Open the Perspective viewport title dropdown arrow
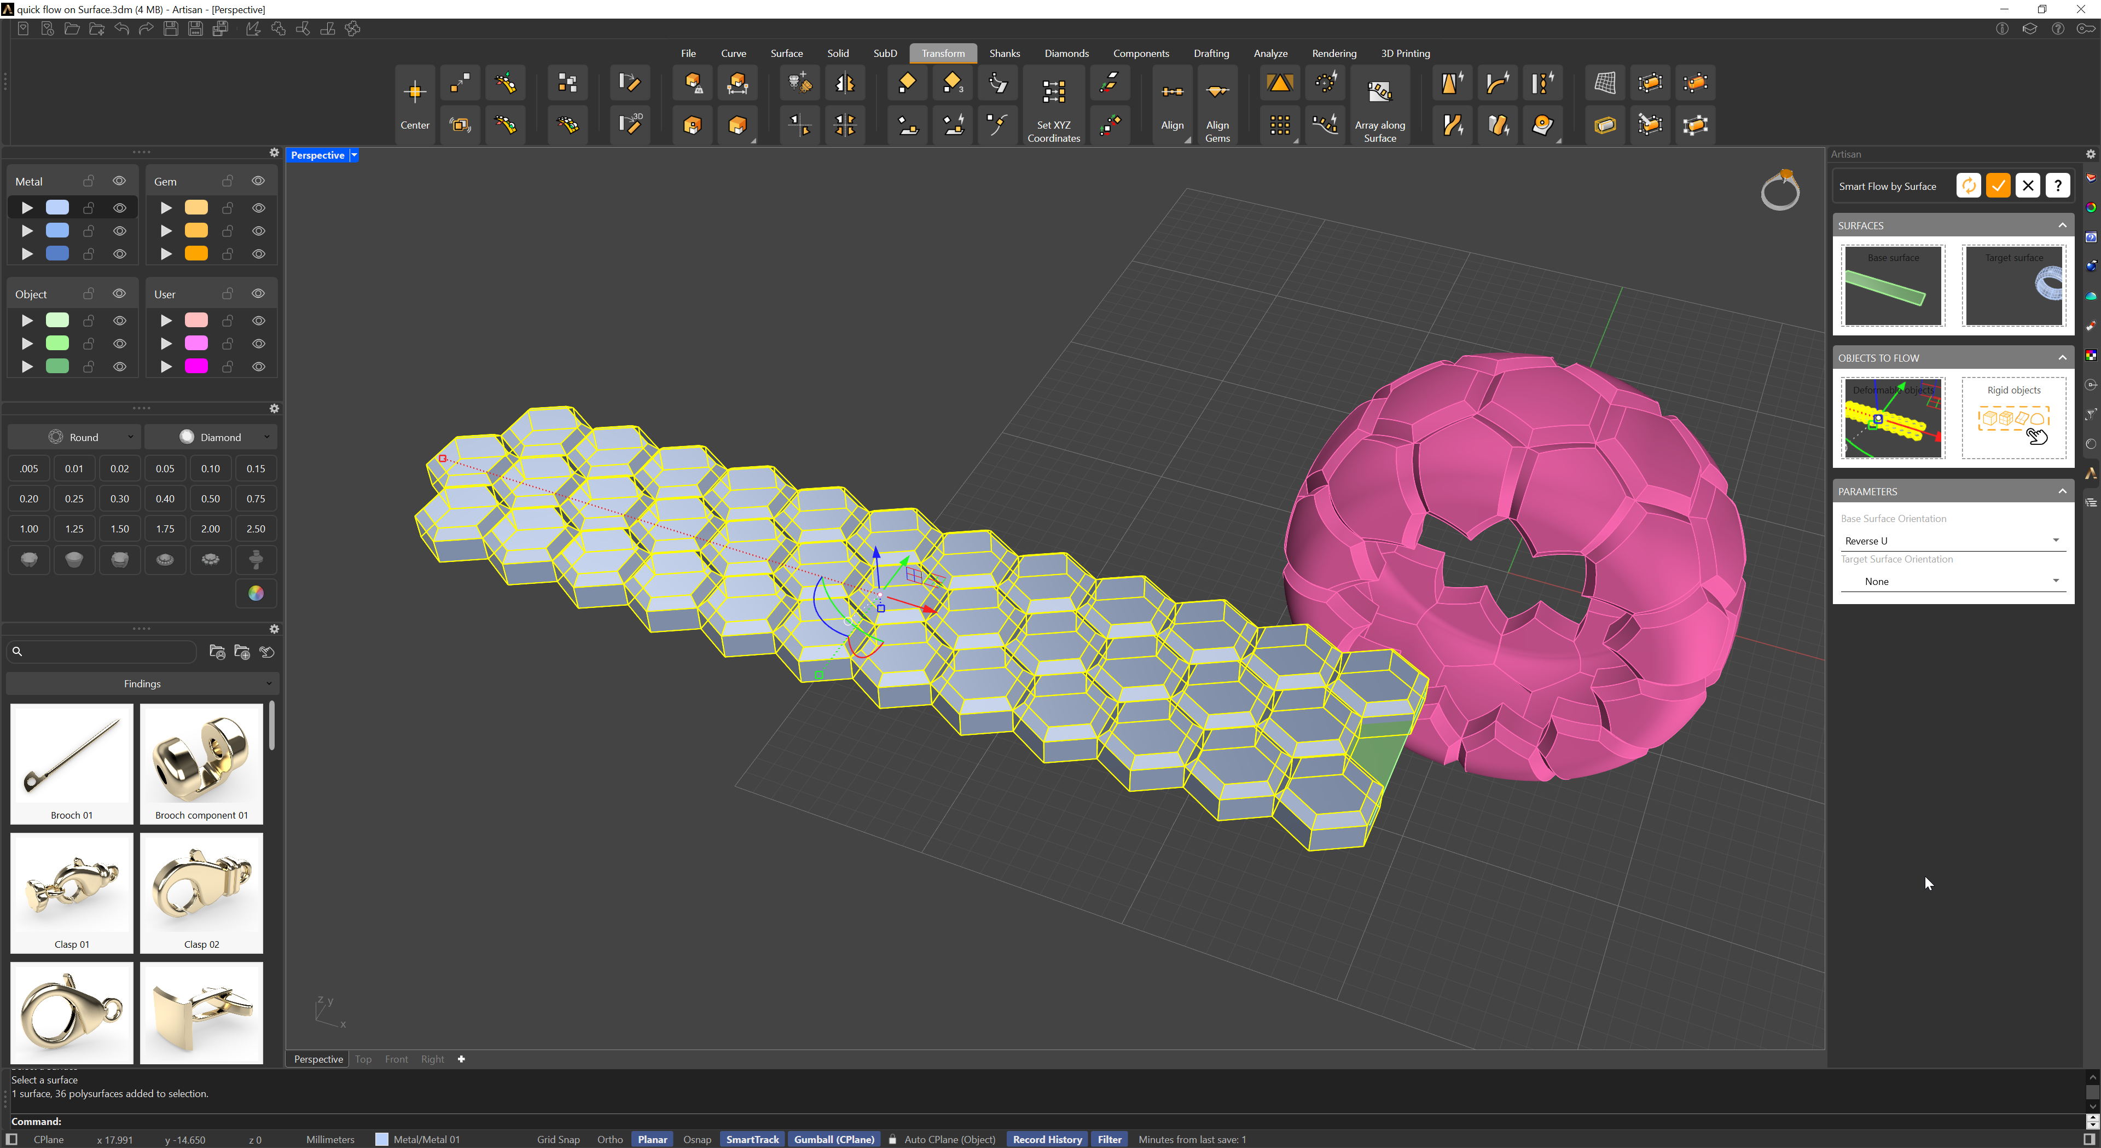 354,155
